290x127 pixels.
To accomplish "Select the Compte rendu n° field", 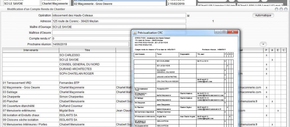I will pos(92,38).
